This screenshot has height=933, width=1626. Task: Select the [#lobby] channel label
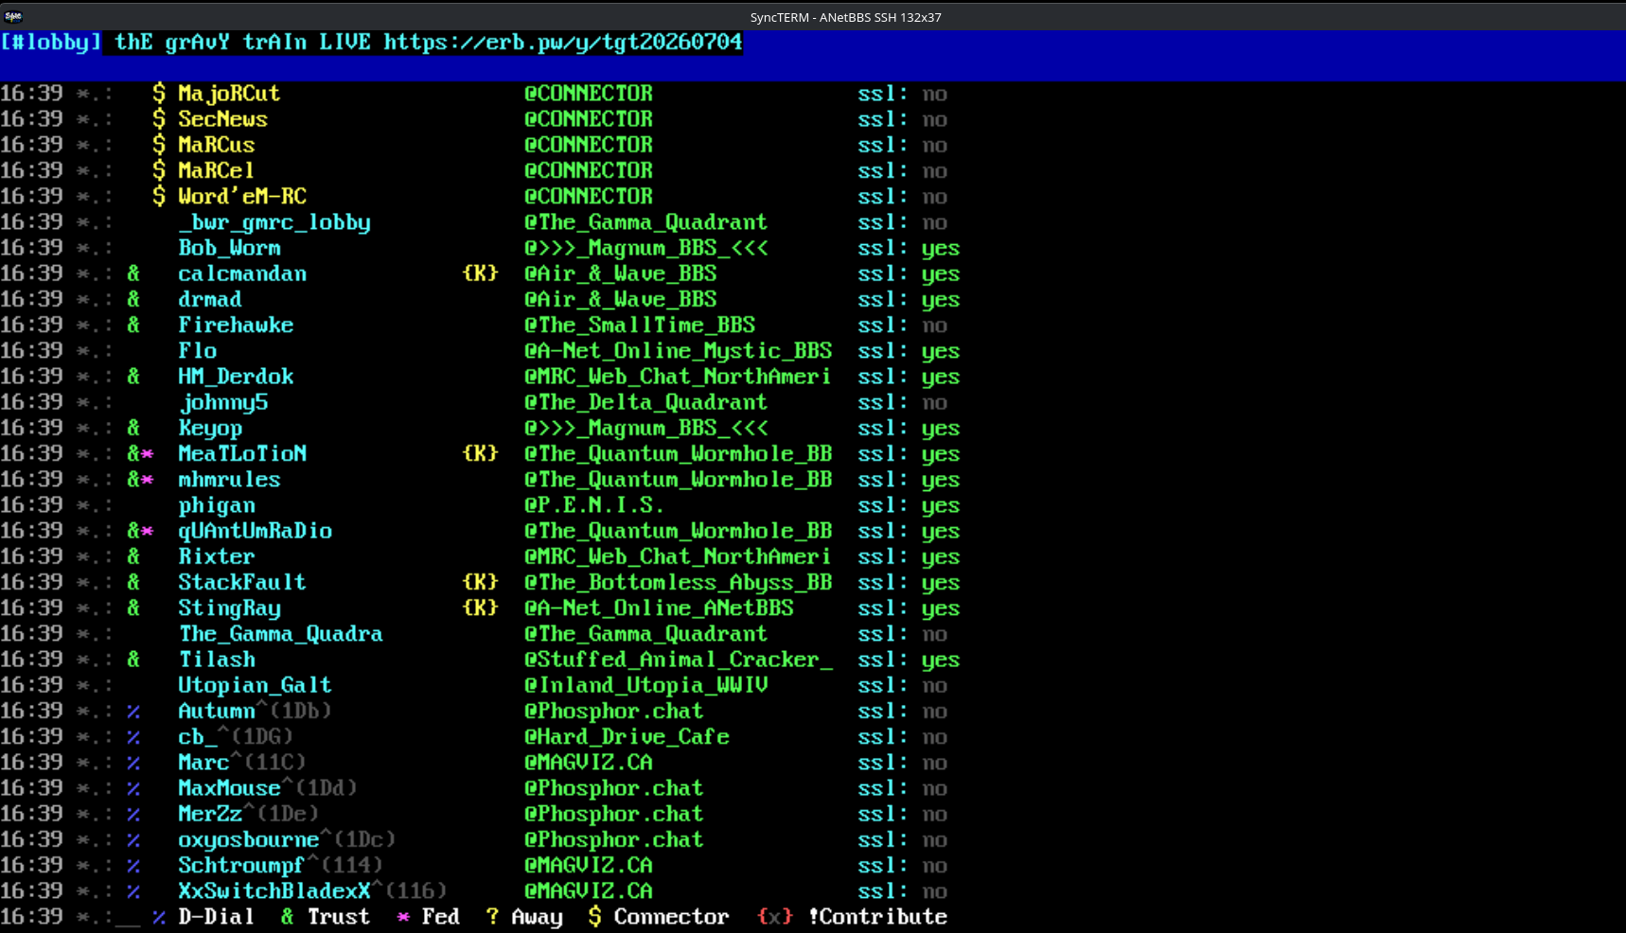coord(51,43)
